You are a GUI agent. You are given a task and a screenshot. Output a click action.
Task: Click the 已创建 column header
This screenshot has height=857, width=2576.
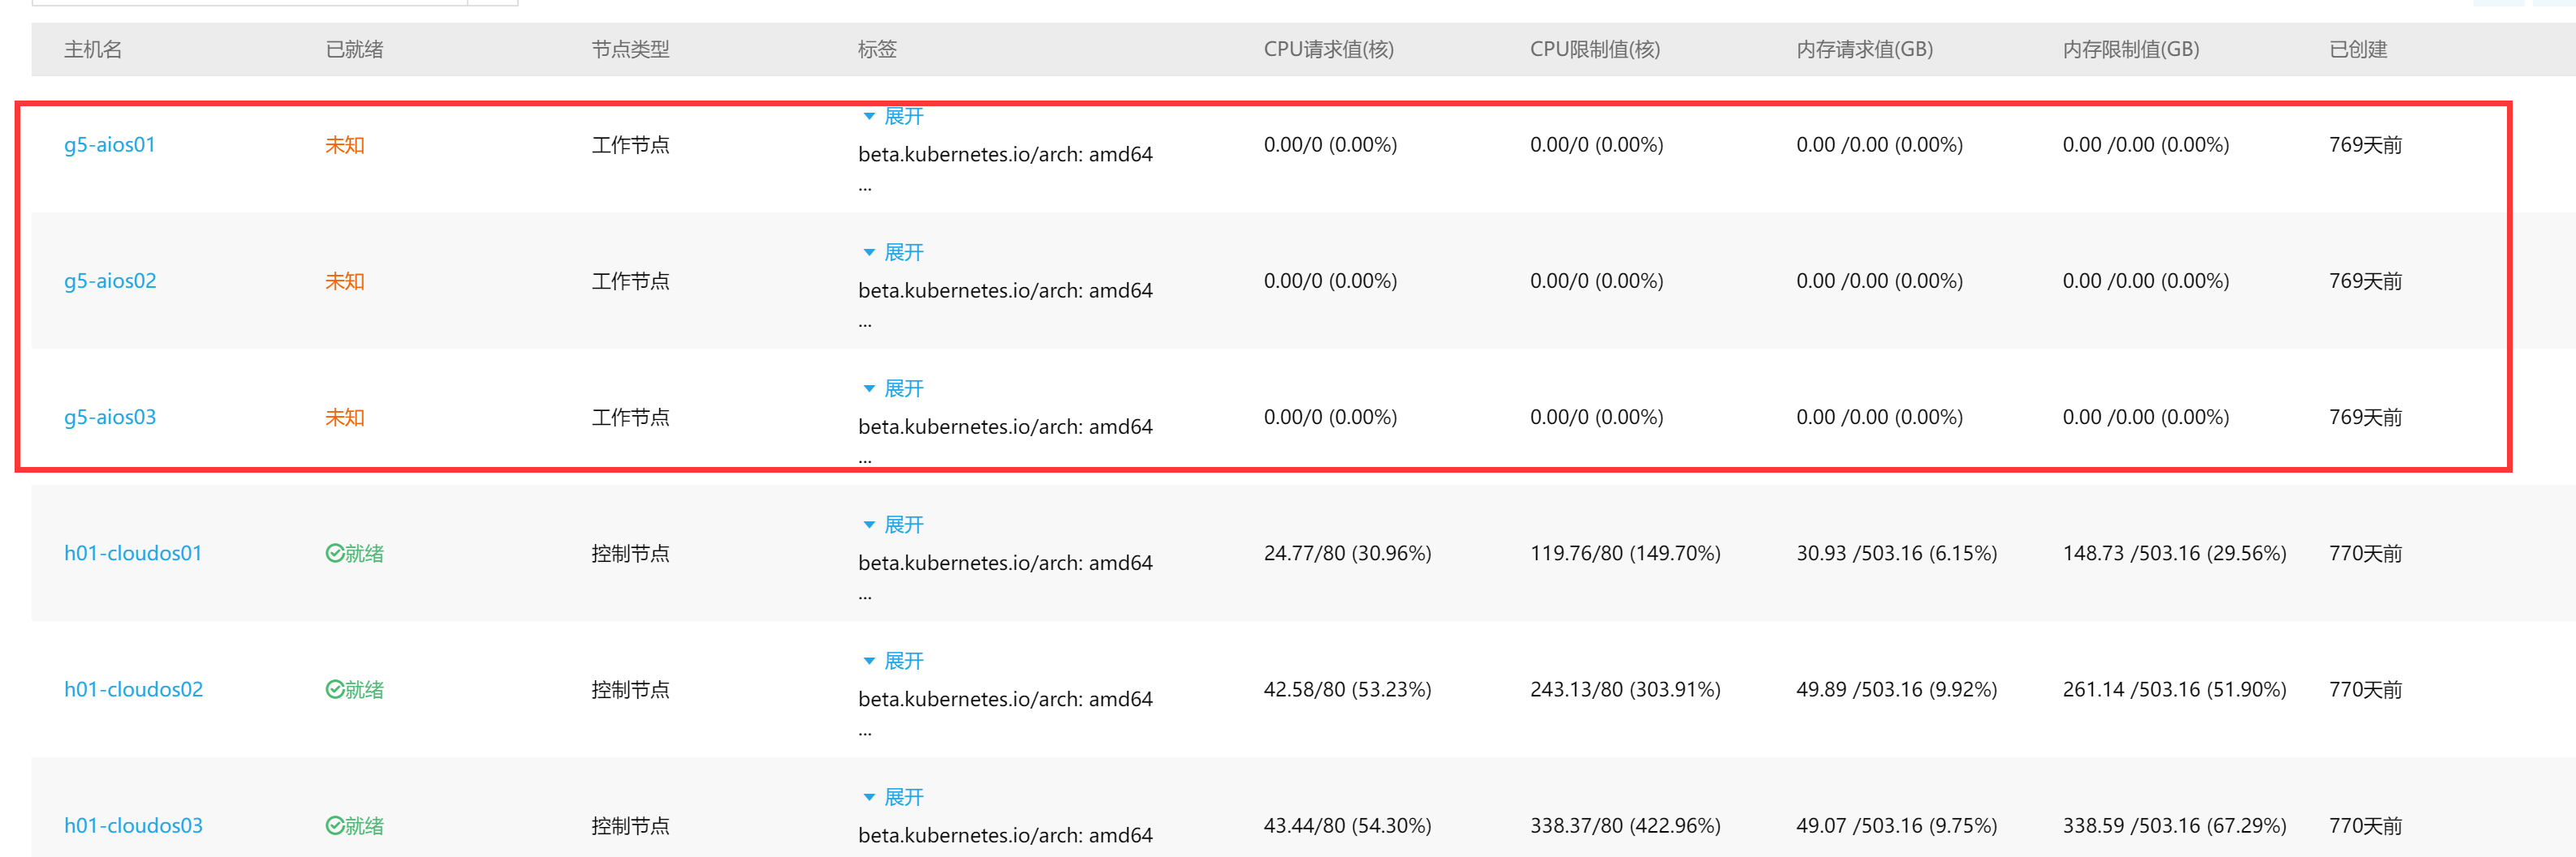pos(2358,50)
